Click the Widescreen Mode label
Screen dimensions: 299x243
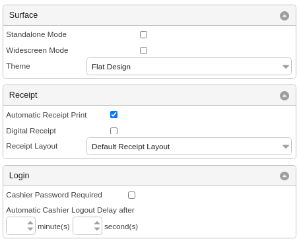click(37, 50)
